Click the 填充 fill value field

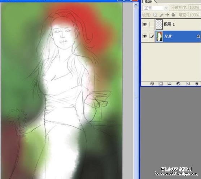click(x=195, y=15)
